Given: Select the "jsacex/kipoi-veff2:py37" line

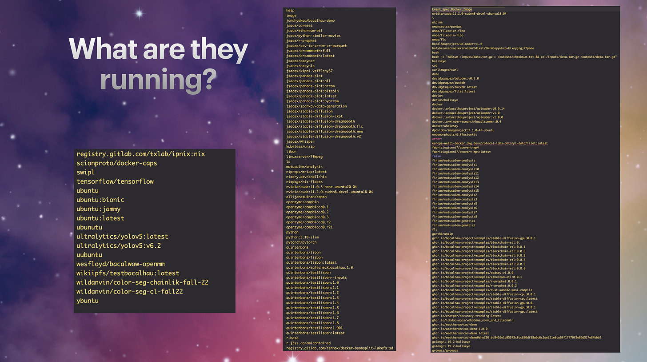Looking at the screenshot, I should [310, 71].
